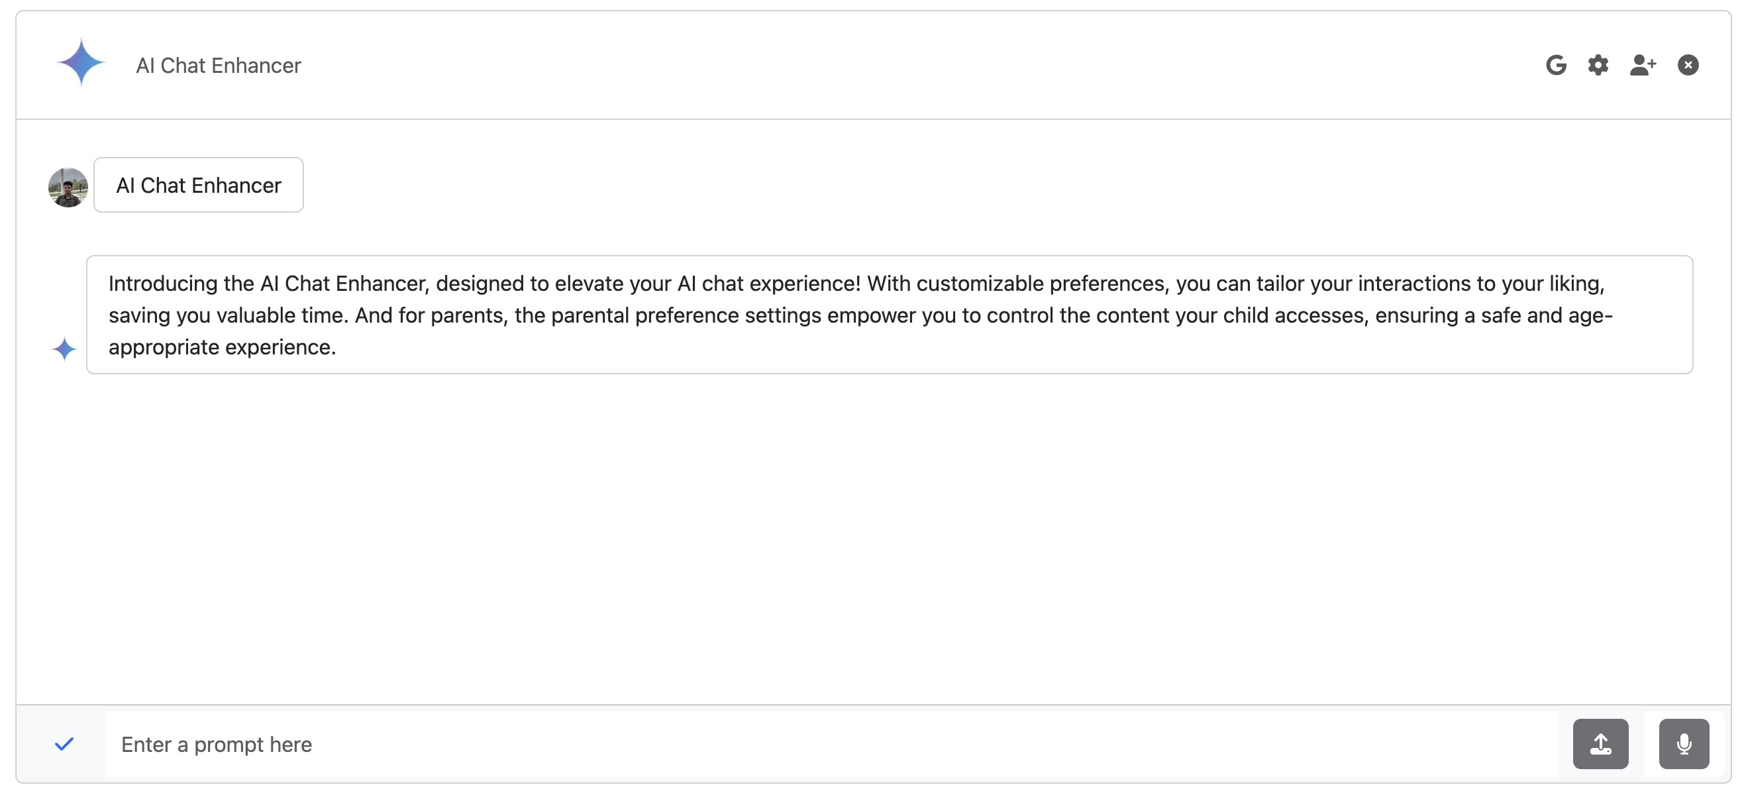Screen dimensions: 1746x793
Task: Activate the microphone voice input button
Action: pyautogui.click(x=1684, y=743)
